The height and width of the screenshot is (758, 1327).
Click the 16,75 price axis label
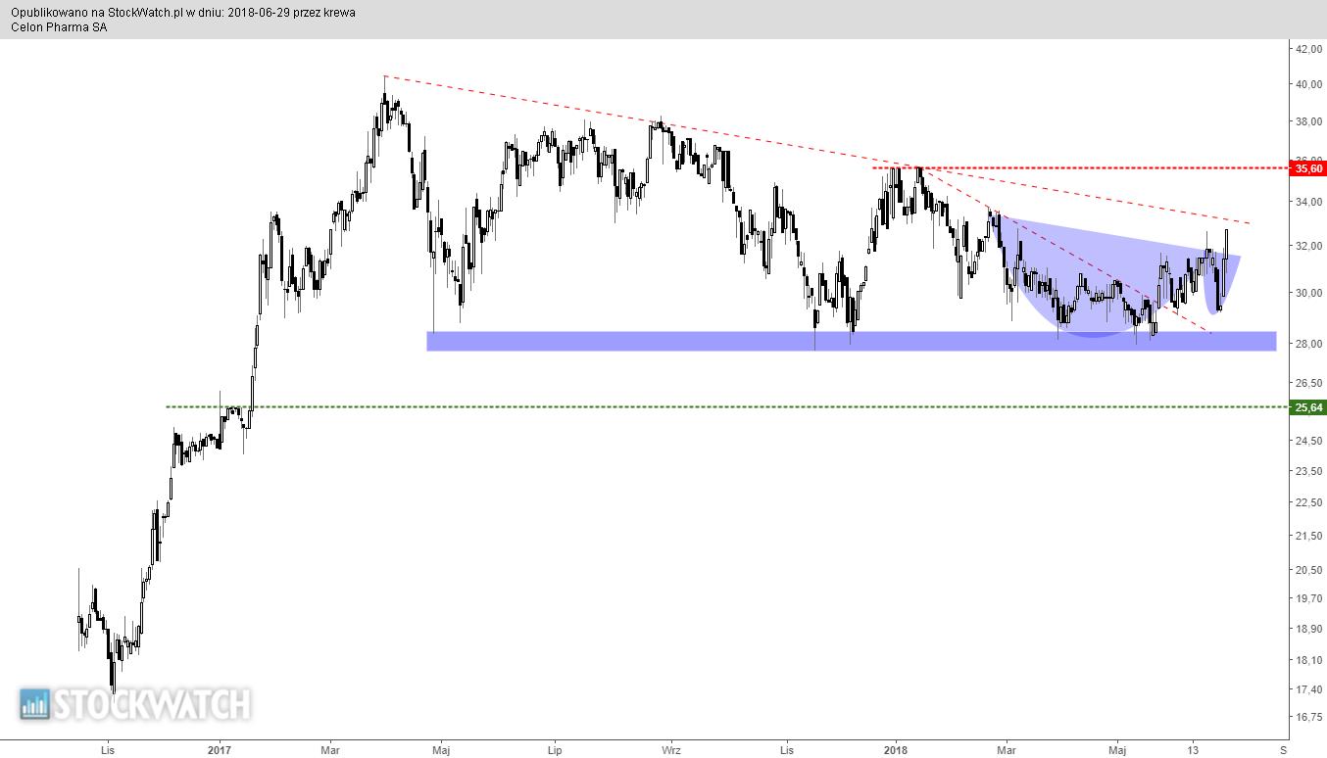click(1308, 717)
